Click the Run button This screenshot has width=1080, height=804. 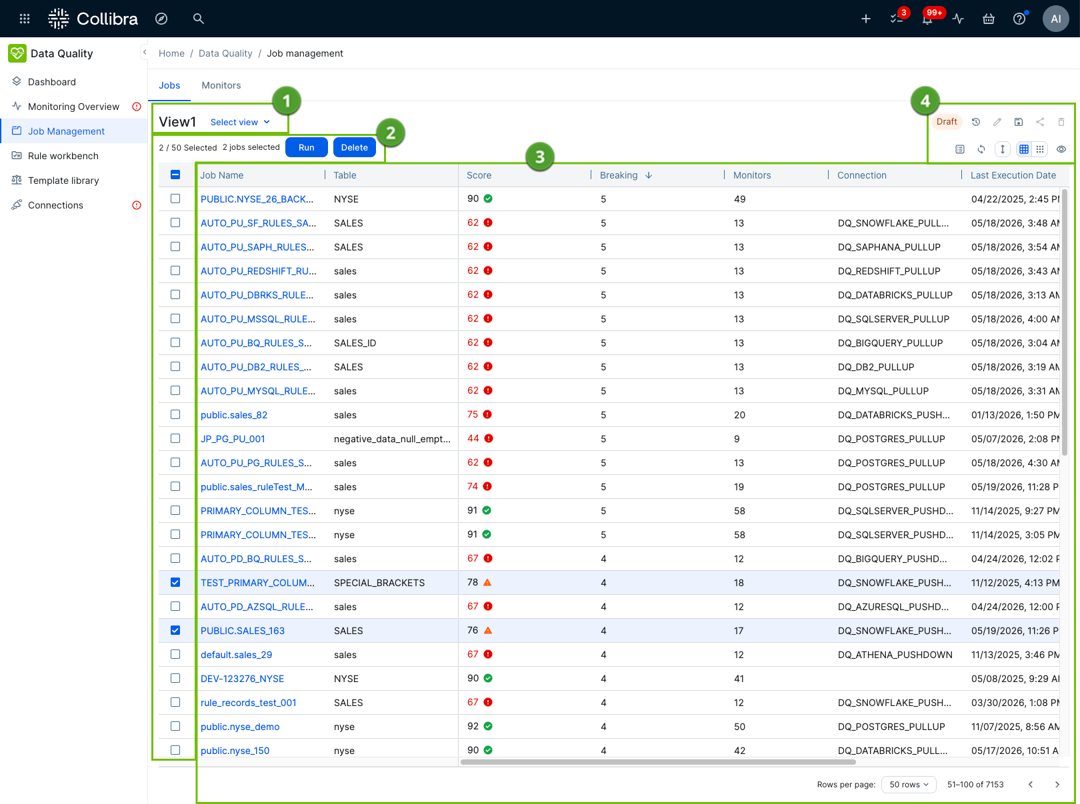click(307, 147)
